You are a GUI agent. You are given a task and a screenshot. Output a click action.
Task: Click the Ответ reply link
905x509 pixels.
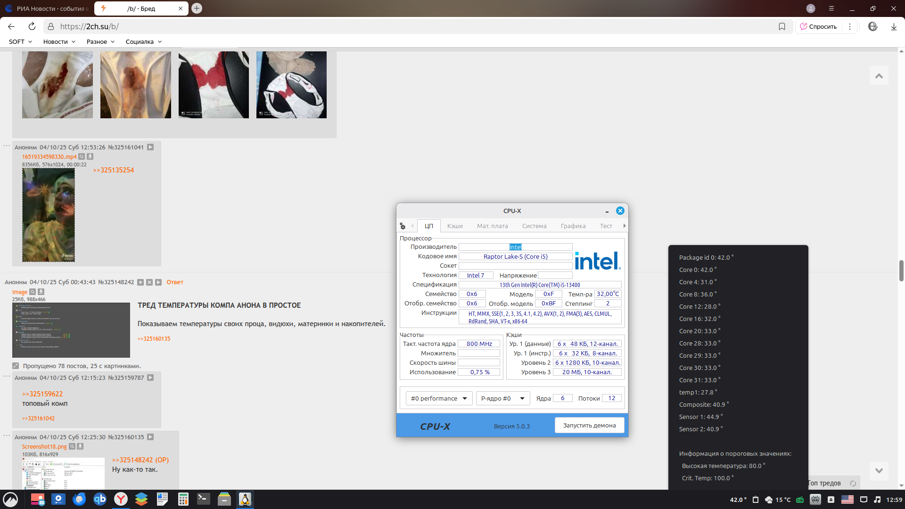(175, 282)
